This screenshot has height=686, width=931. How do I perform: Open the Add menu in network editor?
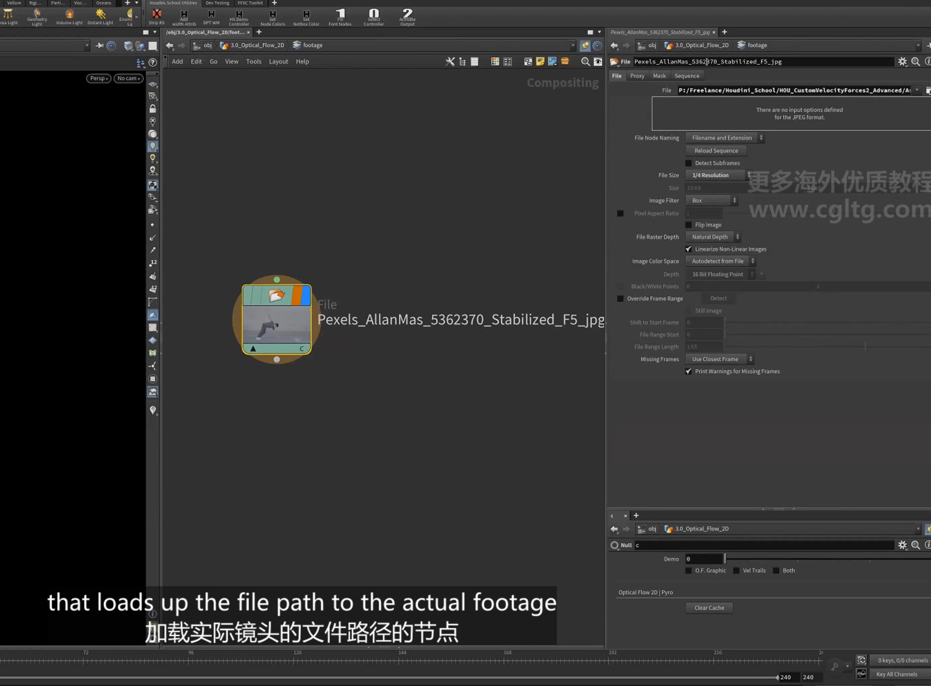(177, 61)
